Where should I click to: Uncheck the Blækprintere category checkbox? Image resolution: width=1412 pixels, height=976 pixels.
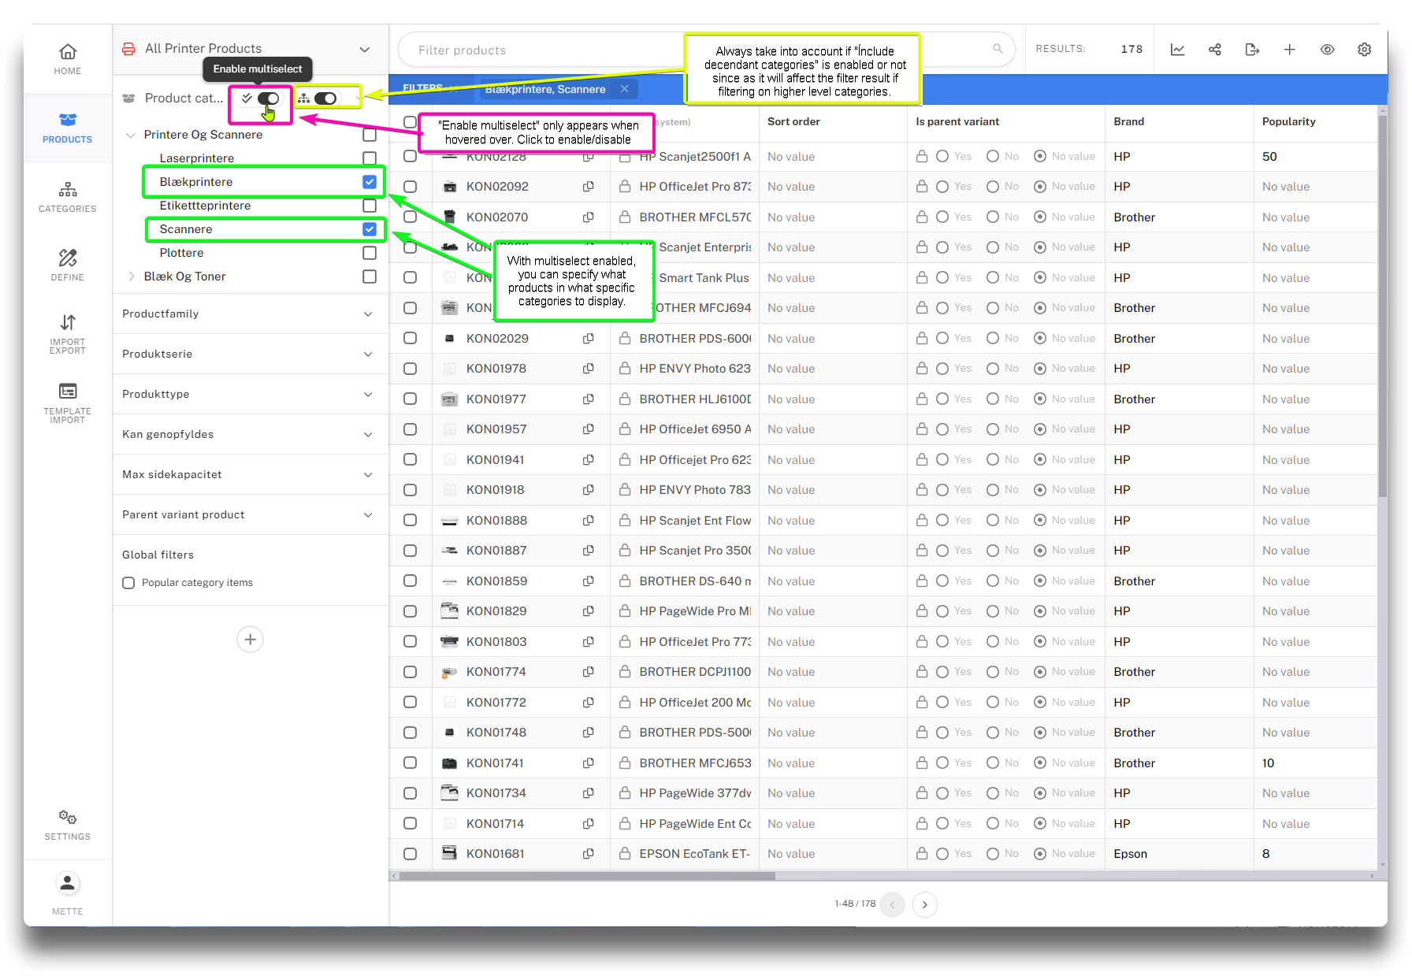(370, 182)
